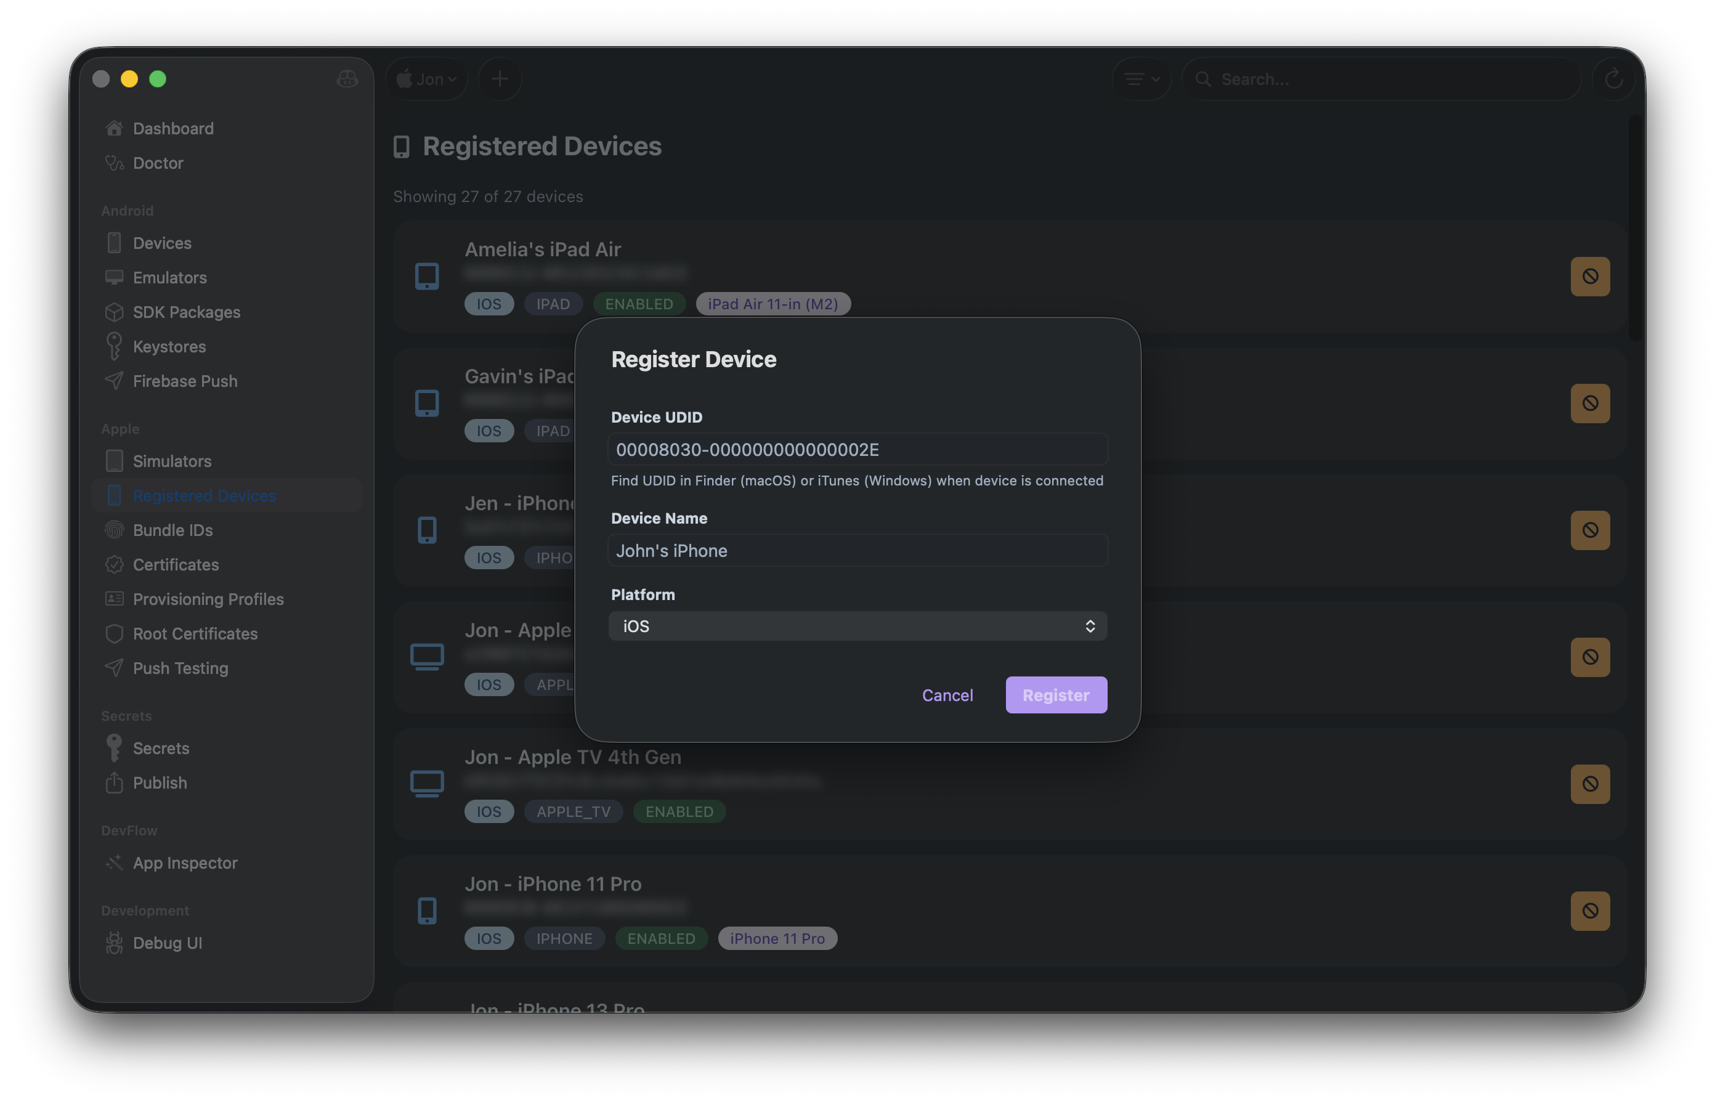Image resolution: width=1715 pixels, height=1104 pixels.
Task: Disable Jon - Apple TV 4th Gen
Action: click(1591, 784)
